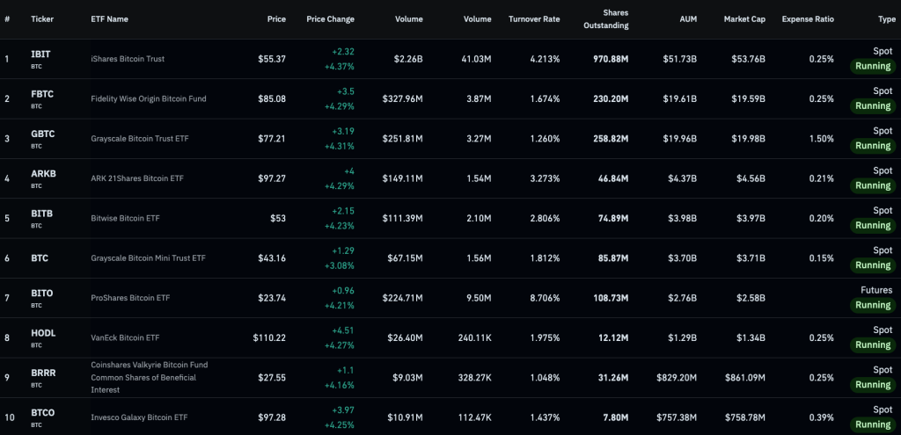Open Grayscale Bitcoin Mini Trust ETF

click(148, 257)
